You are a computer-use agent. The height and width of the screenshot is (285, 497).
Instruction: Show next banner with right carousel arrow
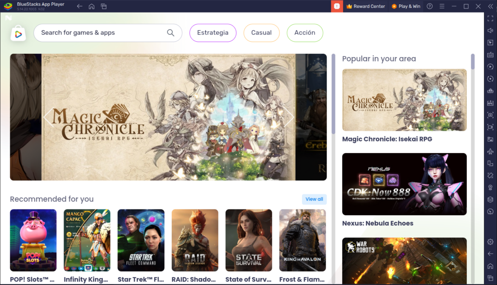click(289, 117)
